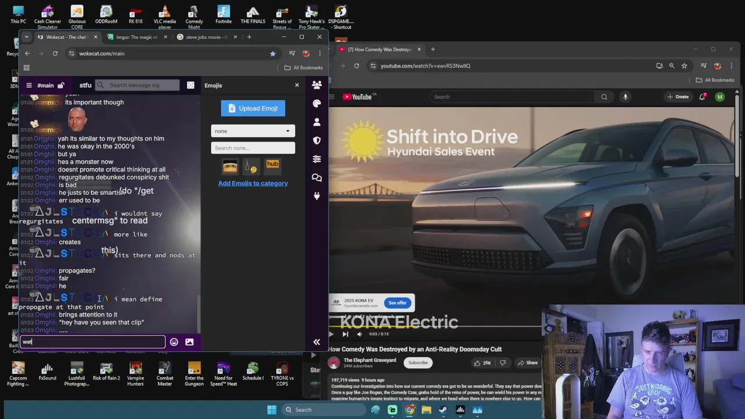Screen dimensions: 745x419
Task: Click the YouTube Create button
Action: [678, 97]
